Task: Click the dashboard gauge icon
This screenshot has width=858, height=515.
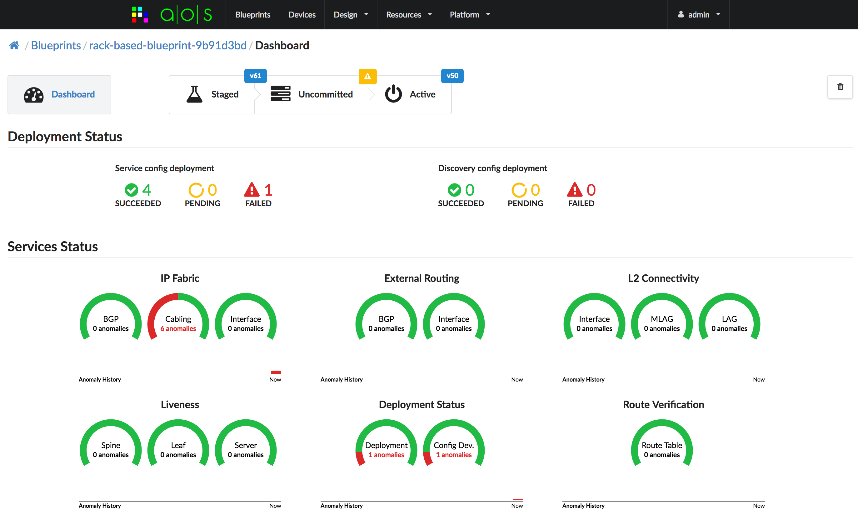Action: point(34,95)
